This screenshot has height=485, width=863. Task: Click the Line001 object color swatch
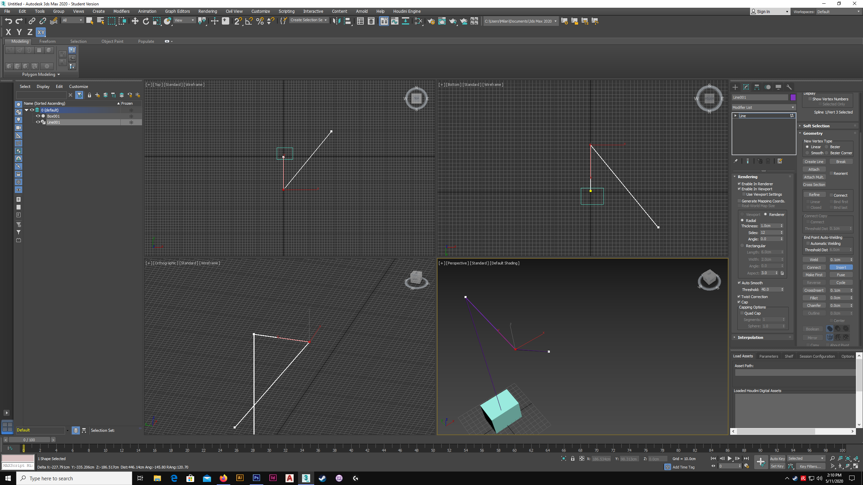(793, 97)
